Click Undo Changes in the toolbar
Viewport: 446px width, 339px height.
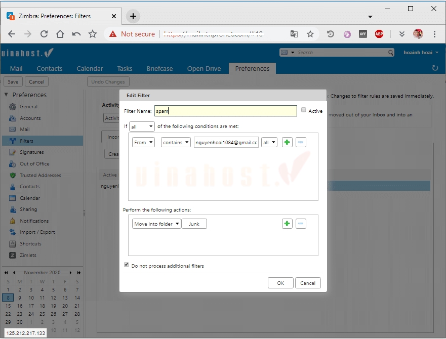108,81
